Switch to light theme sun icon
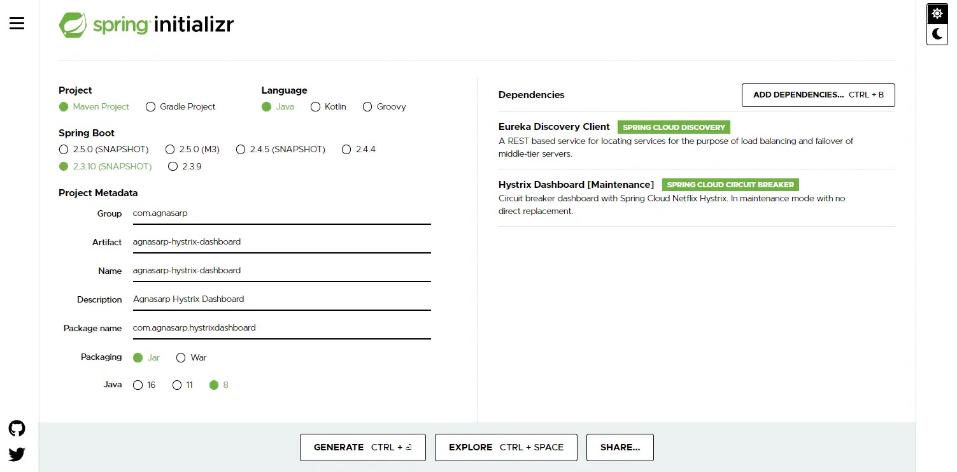957x472 pixels. pyautogui.click(x=937, y=13)
